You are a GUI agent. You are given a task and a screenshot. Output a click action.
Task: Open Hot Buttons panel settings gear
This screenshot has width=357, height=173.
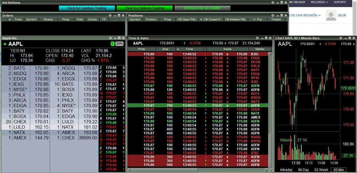pos(273,2)
